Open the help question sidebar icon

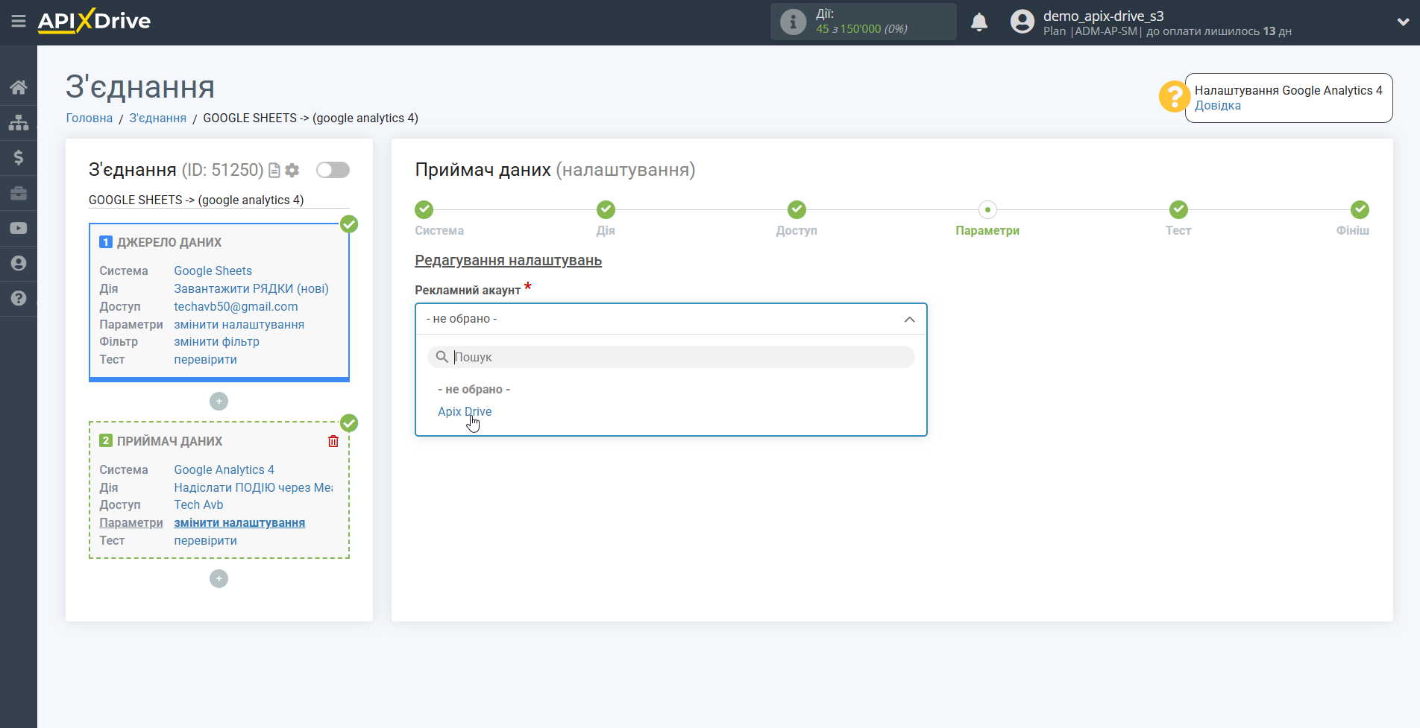pos(19,298)
